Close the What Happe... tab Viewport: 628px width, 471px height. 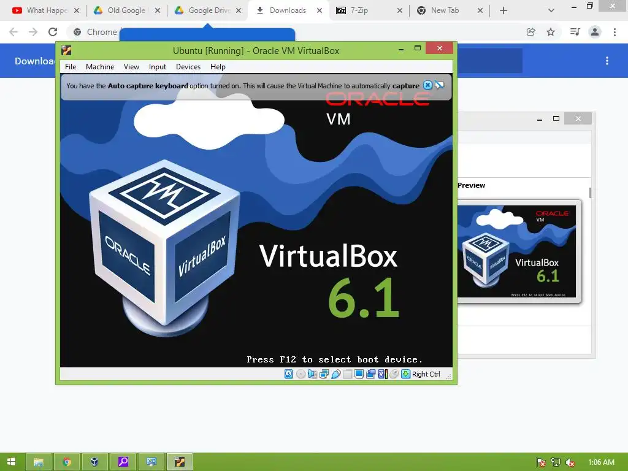pos(77,10)
